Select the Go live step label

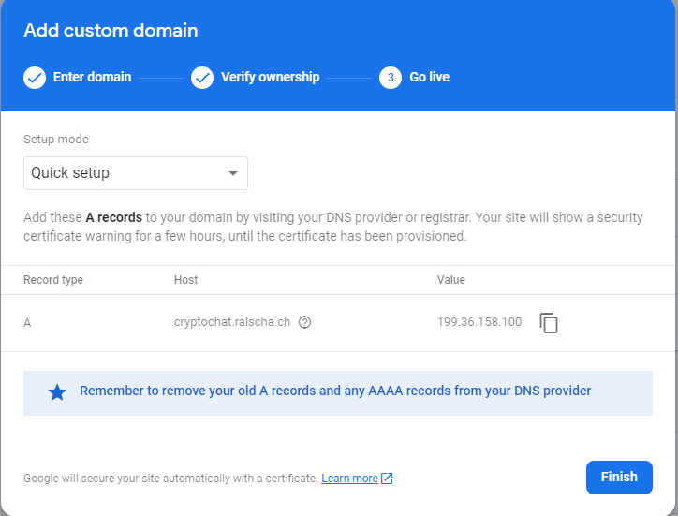pos(429,78)
